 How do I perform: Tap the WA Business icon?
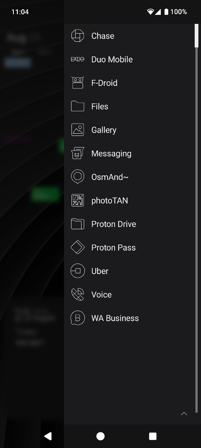77,318
